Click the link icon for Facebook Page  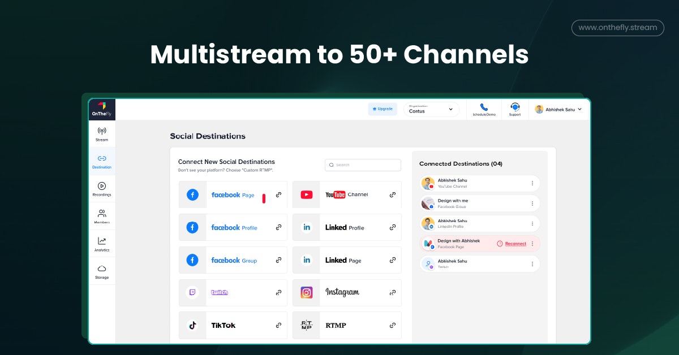278,194
